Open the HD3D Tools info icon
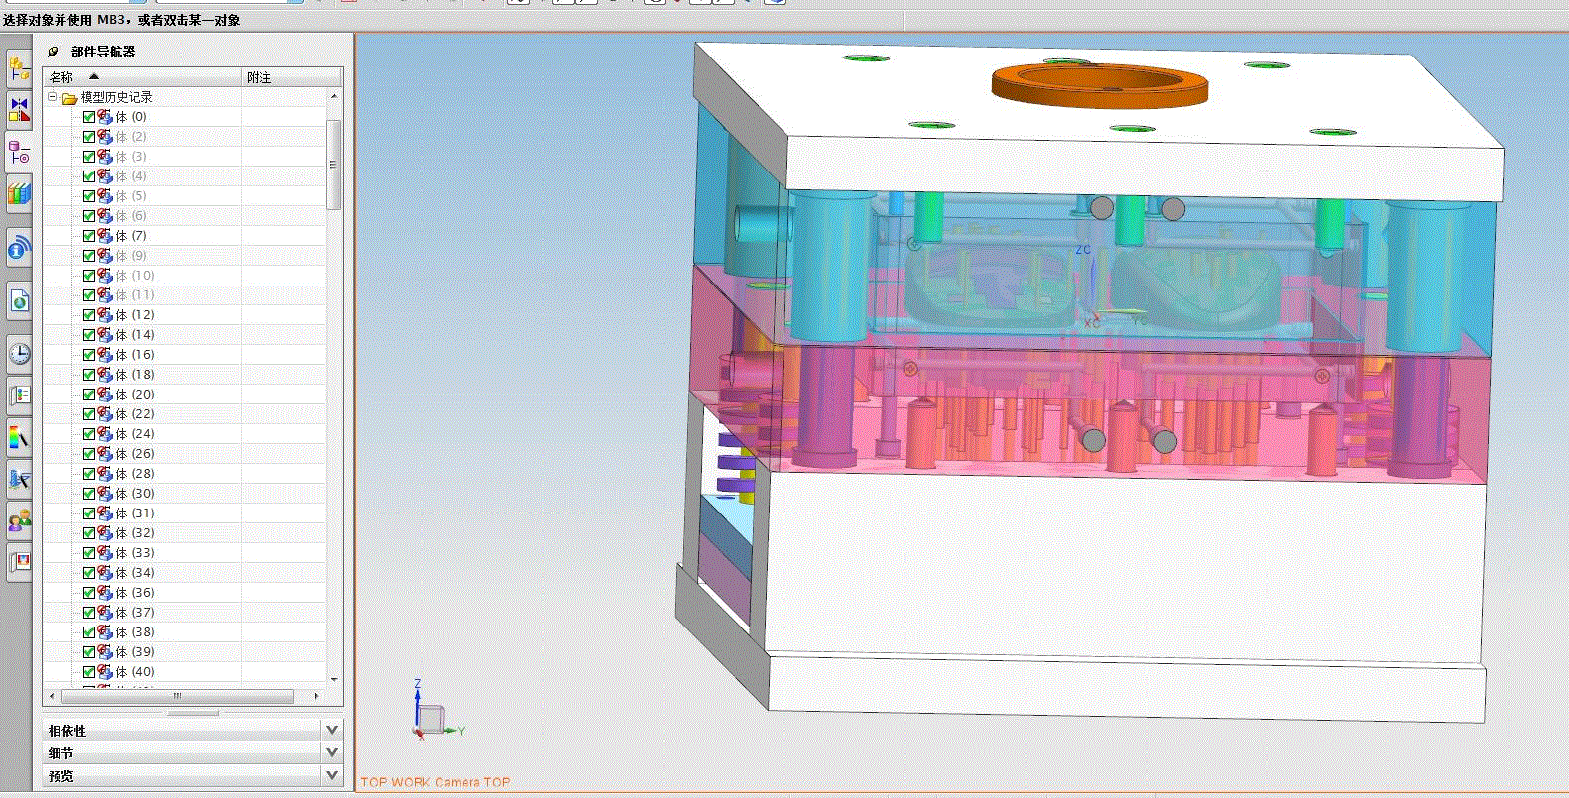The image size is (1569, 798). point(19,248)
